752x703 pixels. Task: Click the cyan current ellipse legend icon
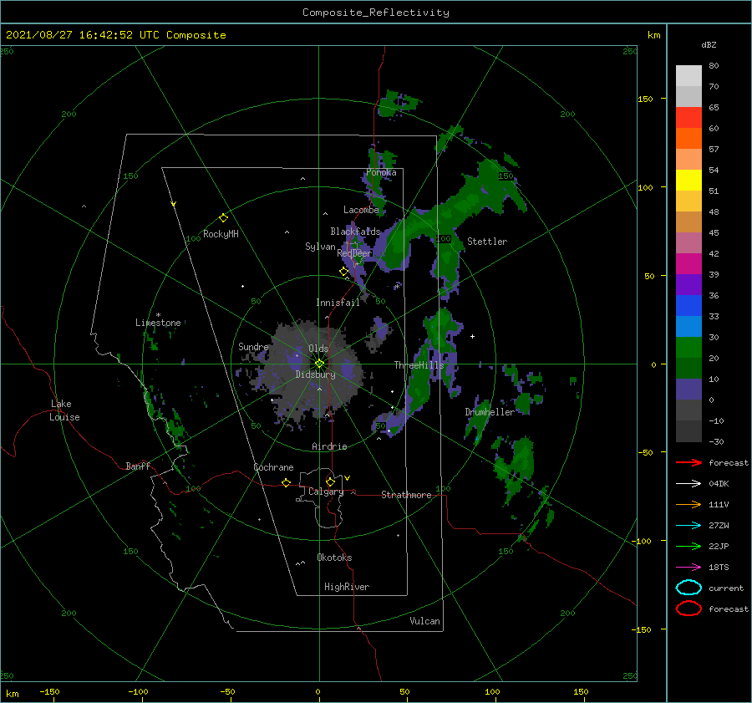688,588
